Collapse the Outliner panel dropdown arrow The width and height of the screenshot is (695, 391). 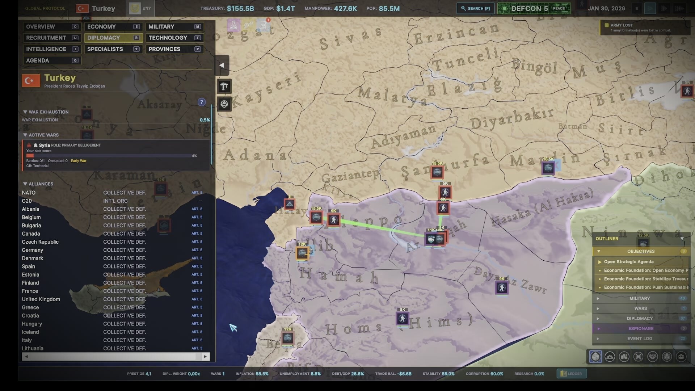(x=682, y=239)
